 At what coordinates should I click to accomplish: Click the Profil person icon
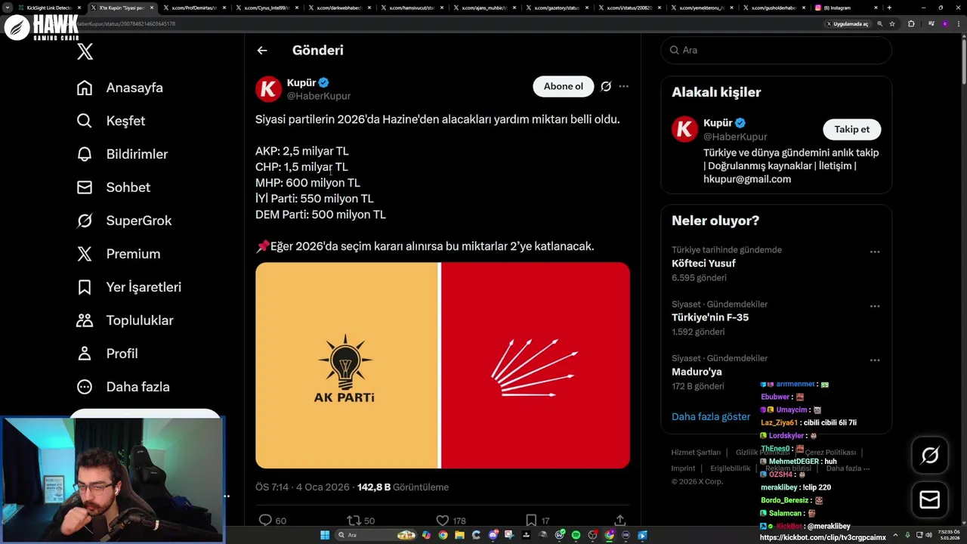coord(85,354)
